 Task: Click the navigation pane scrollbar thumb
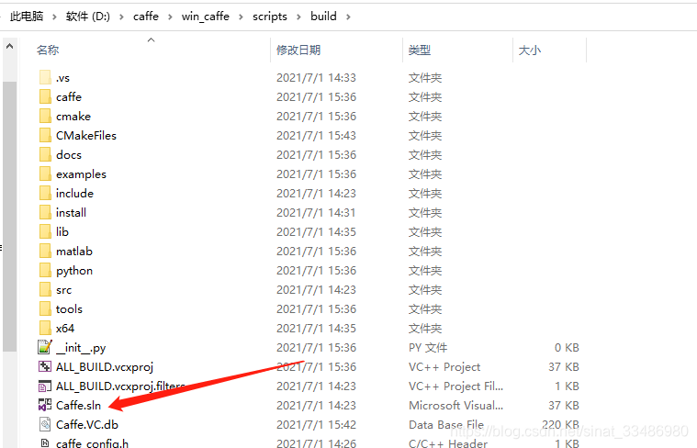pyautogui.click(x=10, y=217)
